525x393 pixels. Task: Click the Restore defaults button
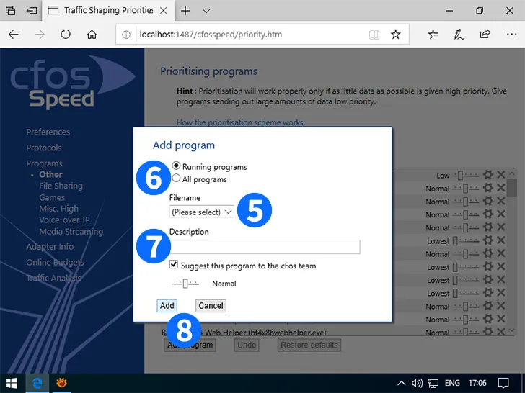pyautogui.click(x=309, y=345)
